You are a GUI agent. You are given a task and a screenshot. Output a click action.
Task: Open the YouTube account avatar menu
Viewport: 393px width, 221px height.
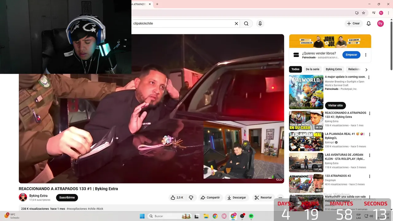pyautogui.click(x=380, y=23)
